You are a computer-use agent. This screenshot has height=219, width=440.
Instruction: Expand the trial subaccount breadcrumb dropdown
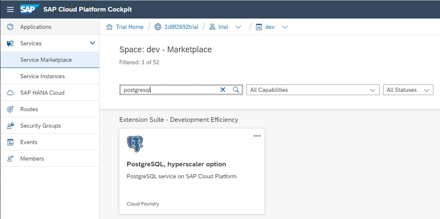tap(238, 27)
